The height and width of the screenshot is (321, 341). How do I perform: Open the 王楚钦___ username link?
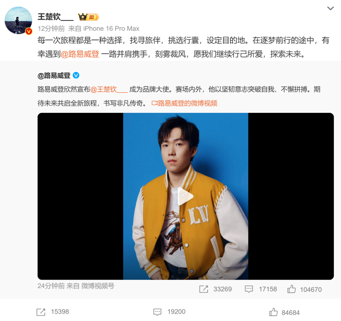pyautogui.click(x=56, y=17)
